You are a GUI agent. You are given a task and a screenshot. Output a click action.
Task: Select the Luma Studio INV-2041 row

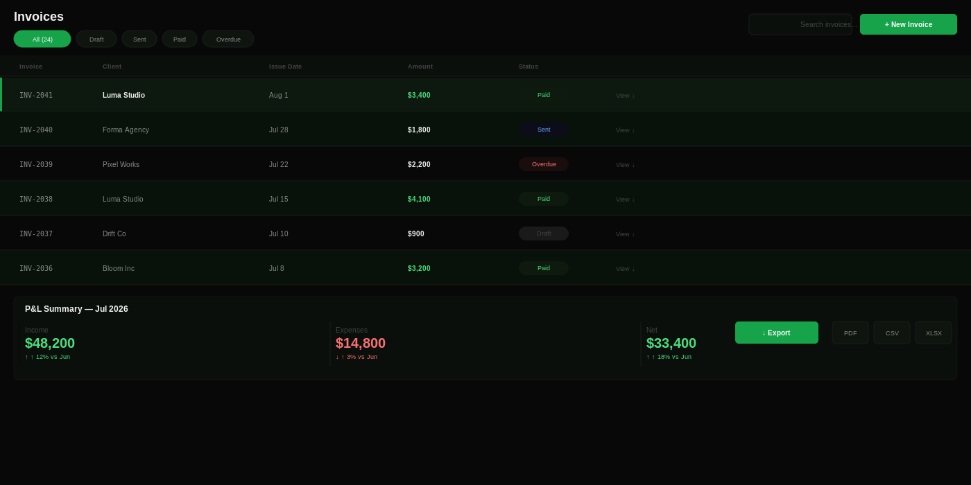point(486,95)
